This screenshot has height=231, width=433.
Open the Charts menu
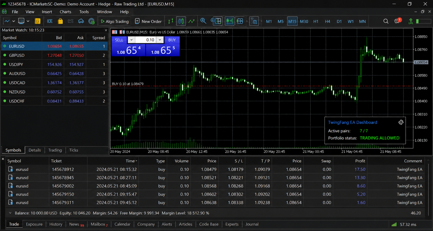click(x=65, y=12)
